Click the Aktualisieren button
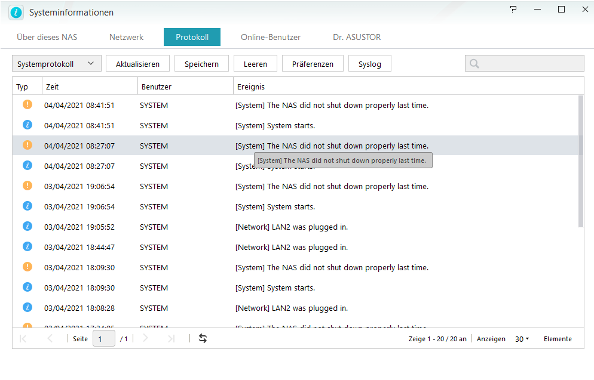The height and width of the screenshot is (380, 594). [137, 63]
